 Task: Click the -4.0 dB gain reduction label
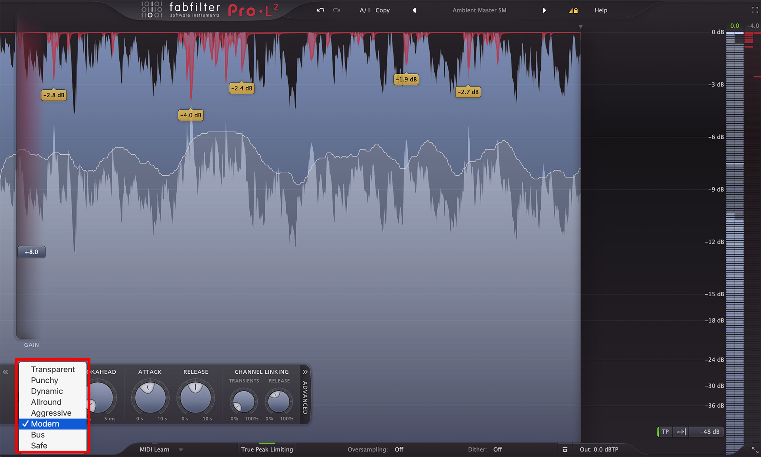[x=191, y=115]
